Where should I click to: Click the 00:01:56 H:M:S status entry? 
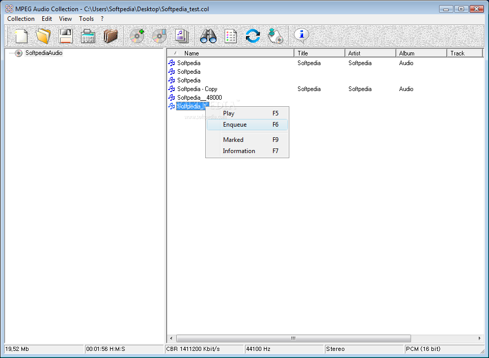(x=124, y=349)
